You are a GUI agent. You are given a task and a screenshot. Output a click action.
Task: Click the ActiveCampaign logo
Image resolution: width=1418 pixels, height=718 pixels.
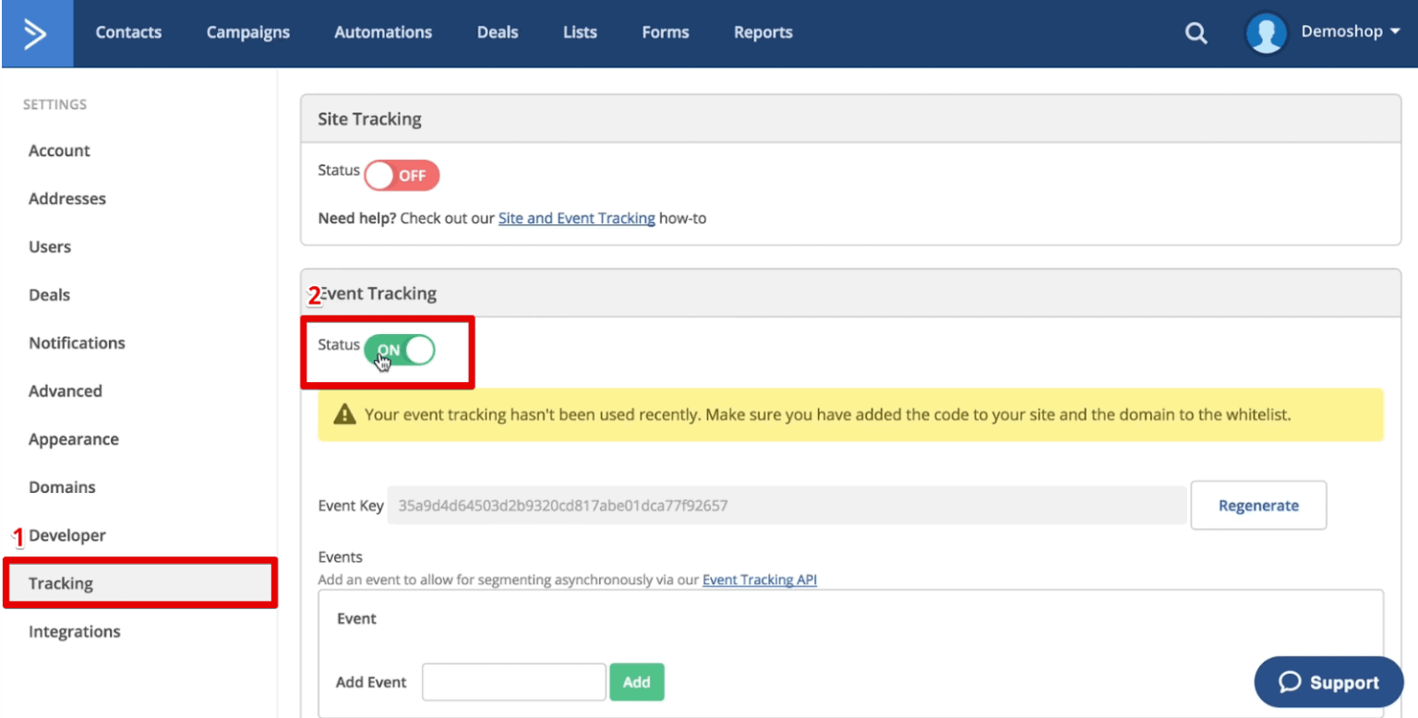(x=36, y=32)
